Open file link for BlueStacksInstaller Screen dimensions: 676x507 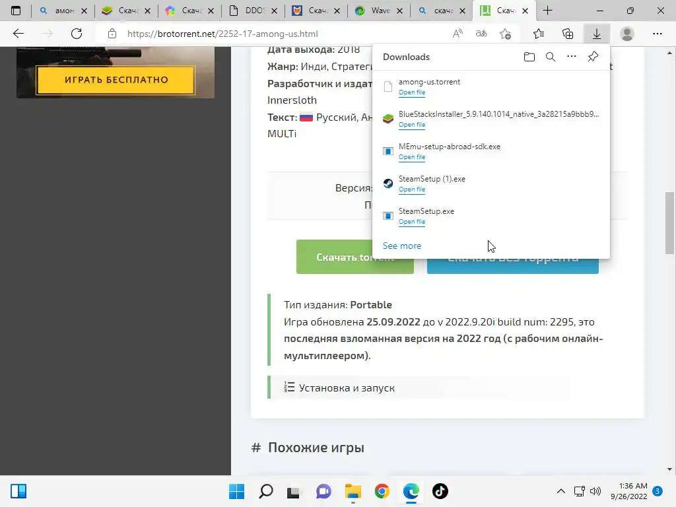[x=412, y=125]
